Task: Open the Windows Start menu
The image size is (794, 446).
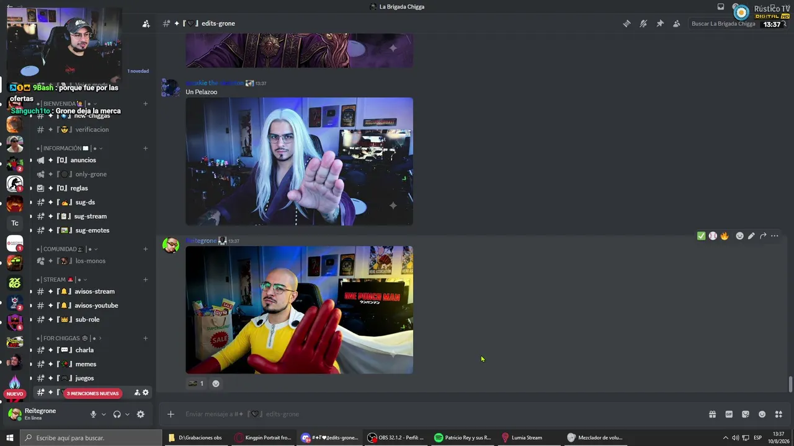Action: 10,438
